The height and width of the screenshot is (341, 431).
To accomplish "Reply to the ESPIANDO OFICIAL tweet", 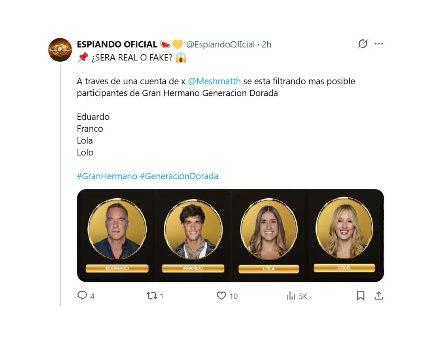I will [82, 296].
